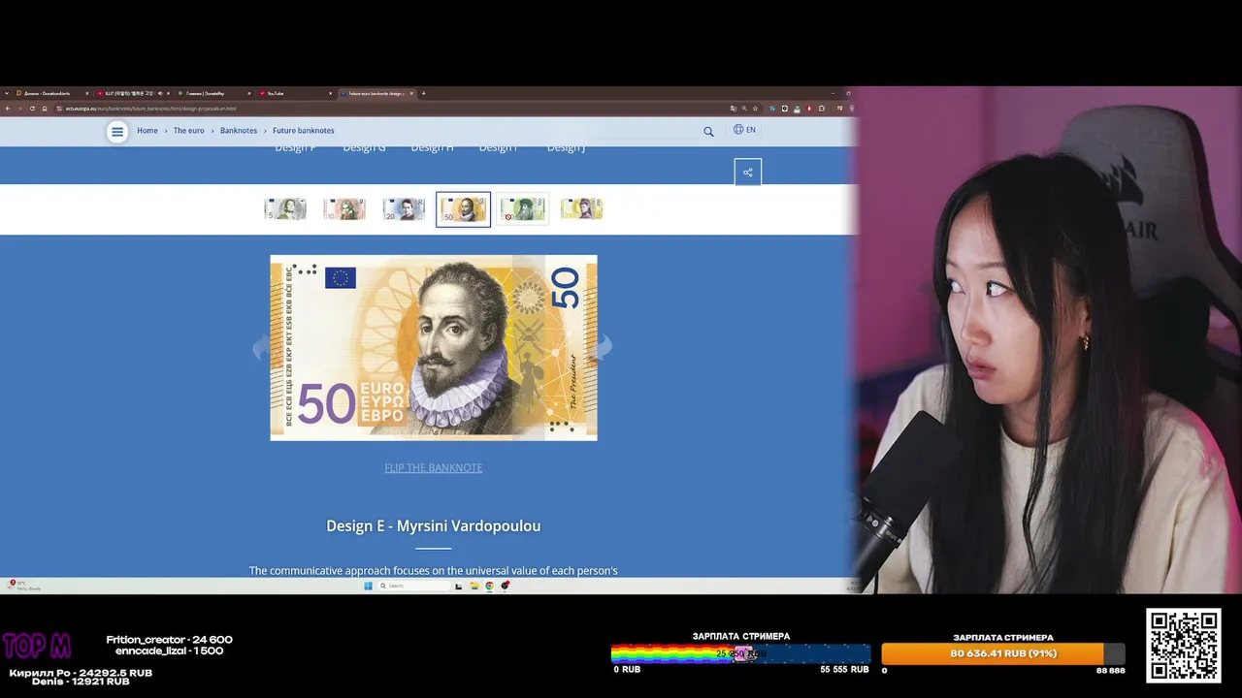Open the weather widget on taskbar
Screen dimensions: 1242x698
24,586
